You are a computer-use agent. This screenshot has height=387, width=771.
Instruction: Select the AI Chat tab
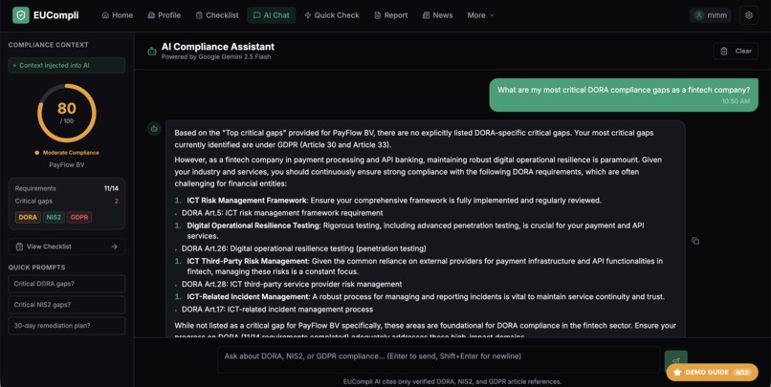[x=272, y=15]
